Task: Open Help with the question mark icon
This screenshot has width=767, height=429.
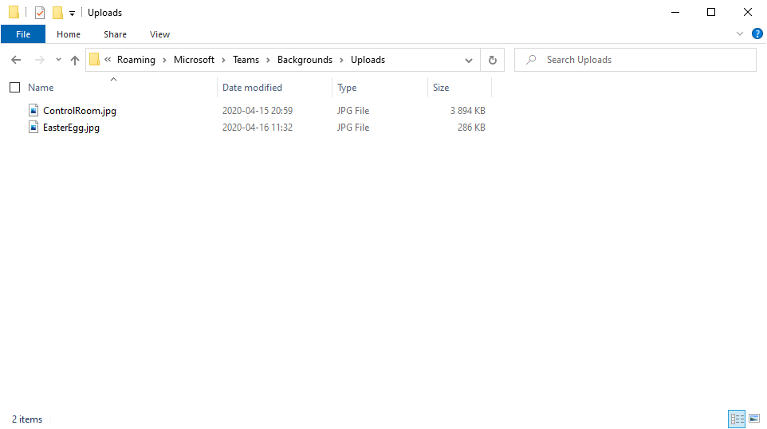Action: tap(757, 33)
